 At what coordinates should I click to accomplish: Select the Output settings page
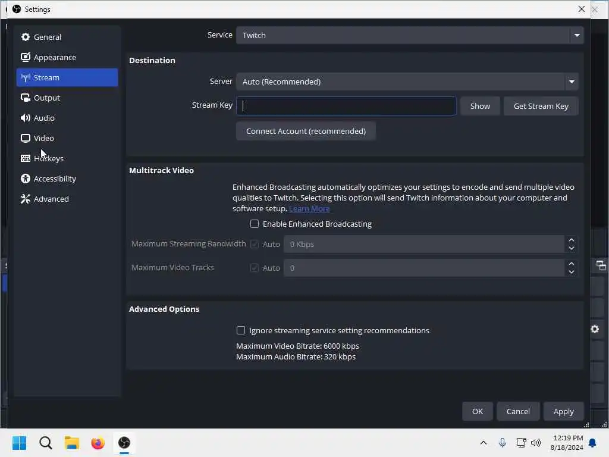click(67, 98)
